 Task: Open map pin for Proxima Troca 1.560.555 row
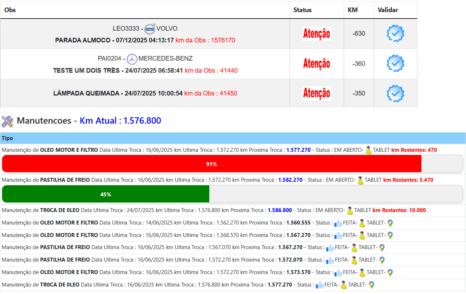[390, 223]
